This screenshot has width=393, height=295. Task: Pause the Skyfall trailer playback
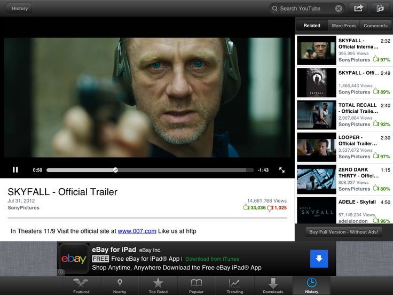click(15, 170)
